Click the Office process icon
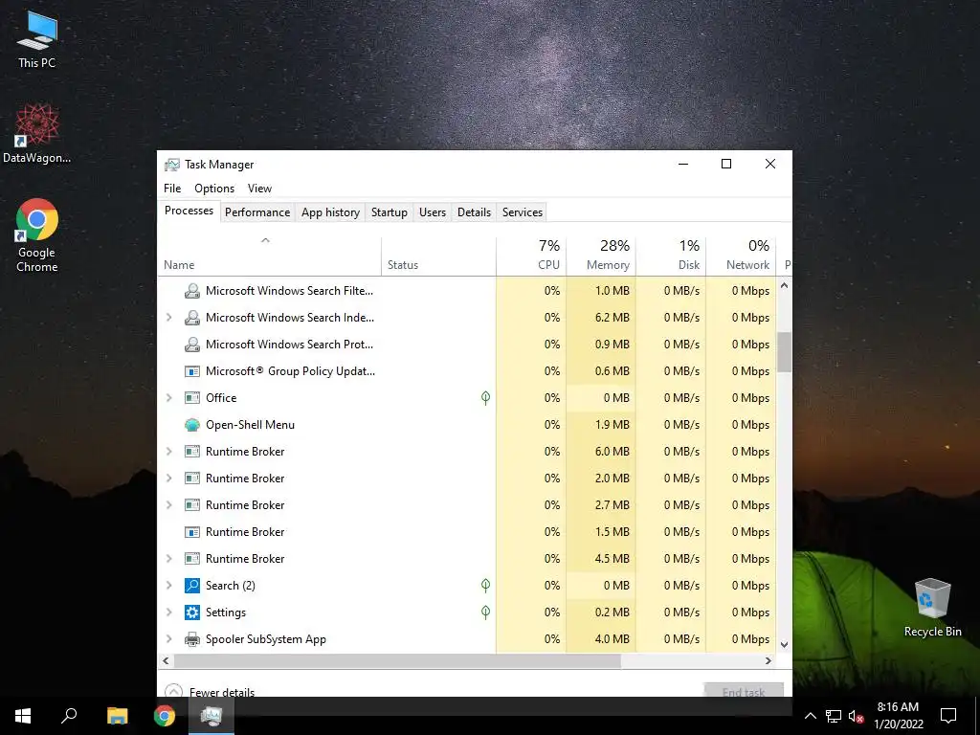Screen dimensions: 980x735 click(x=191, y=398)
